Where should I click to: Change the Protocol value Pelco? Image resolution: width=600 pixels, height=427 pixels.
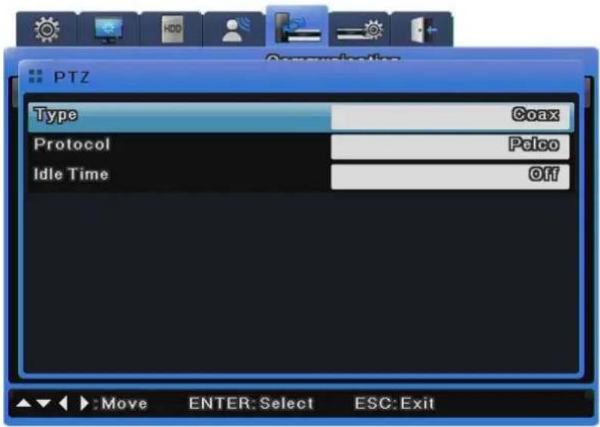point(450,147)
